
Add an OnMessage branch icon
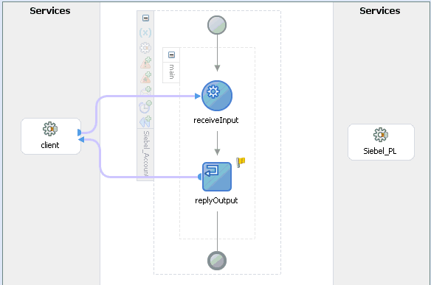pyautogui.click(x=145, y=91)
